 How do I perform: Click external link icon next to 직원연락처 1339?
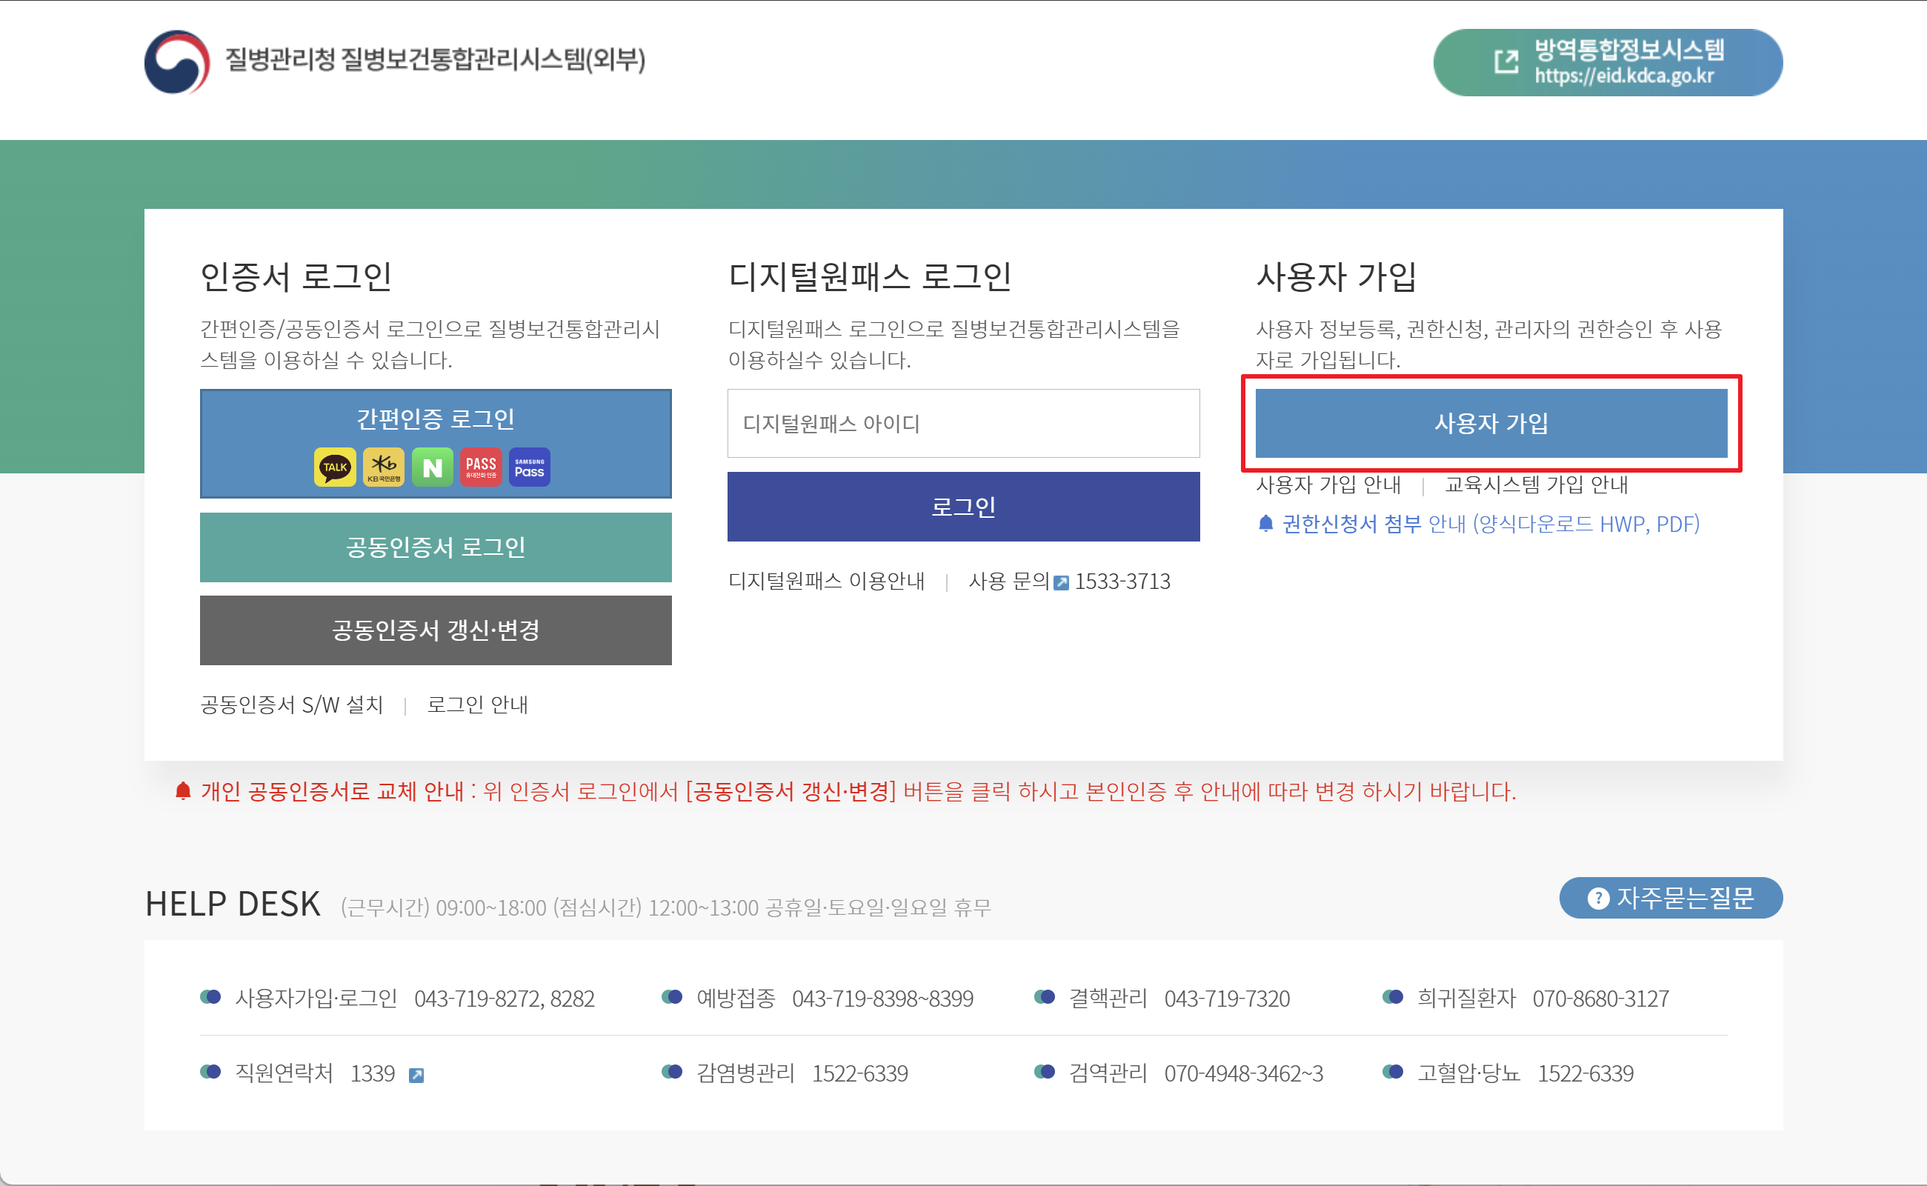[416, 1076]
